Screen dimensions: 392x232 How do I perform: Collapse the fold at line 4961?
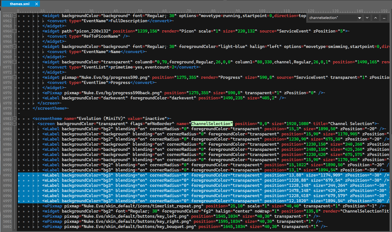(x=15, y=16)
